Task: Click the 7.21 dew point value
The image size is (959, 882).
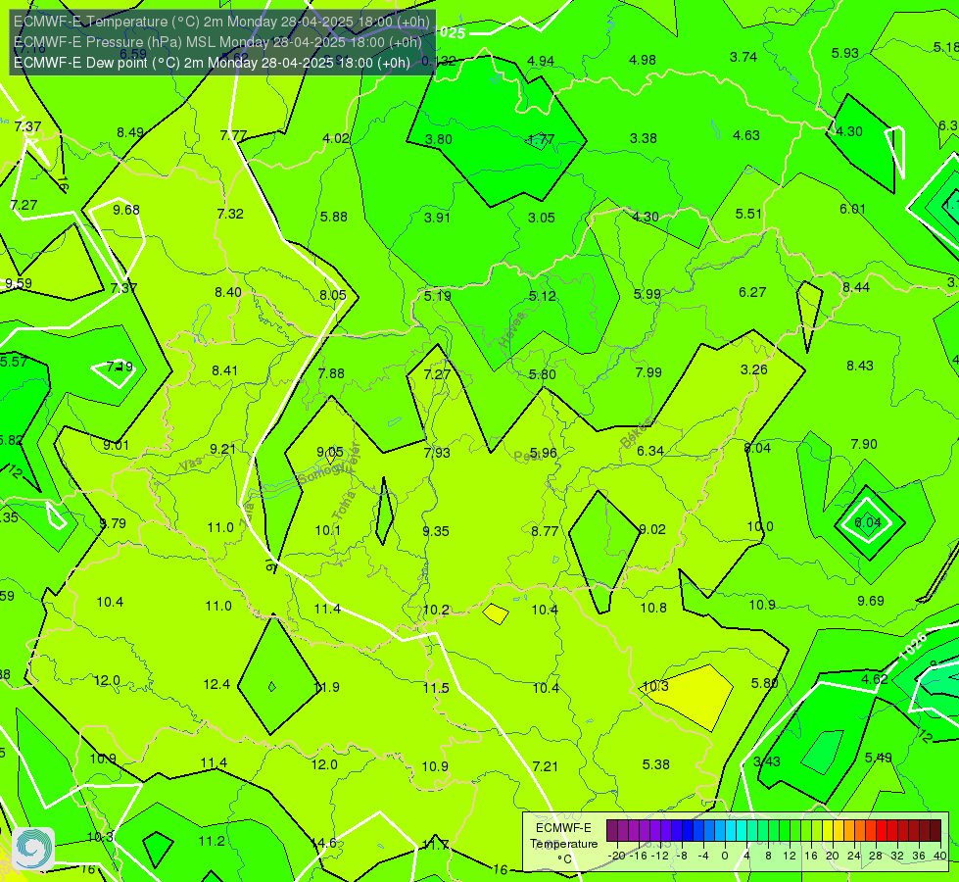Action: pos(545,766)
